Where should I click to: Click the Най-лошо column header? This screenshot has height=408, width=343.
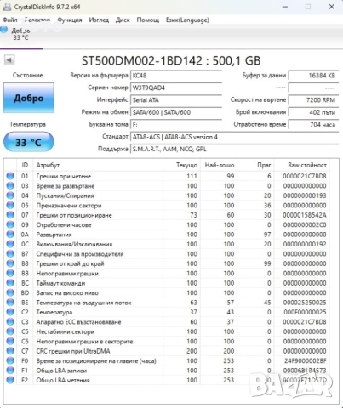(219, 165)
